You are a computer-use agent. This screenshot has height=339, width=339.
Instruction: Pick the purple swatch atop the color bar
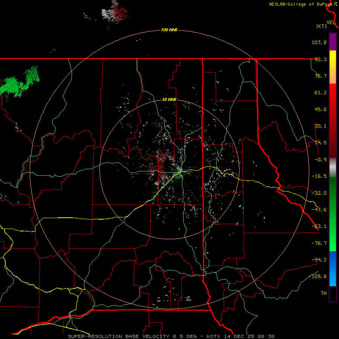point(333,42)
